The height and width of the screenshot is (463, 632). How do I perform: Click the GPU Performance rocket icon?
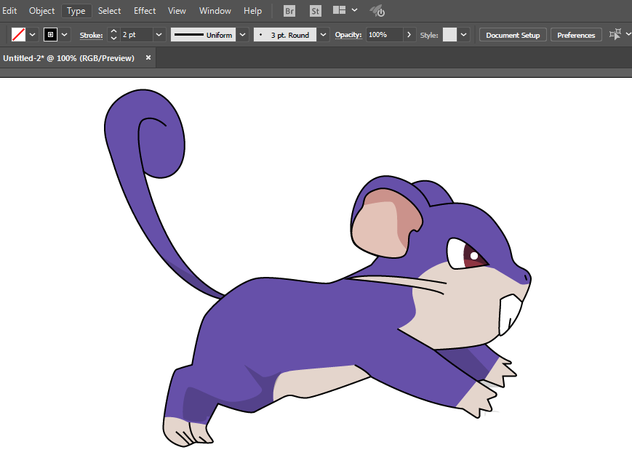[377, 11]
